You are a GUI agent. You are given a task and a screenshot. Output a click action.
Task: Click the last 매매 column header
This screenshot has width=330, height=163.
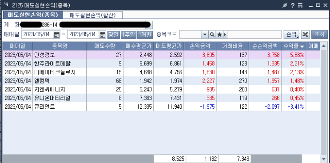313,46
